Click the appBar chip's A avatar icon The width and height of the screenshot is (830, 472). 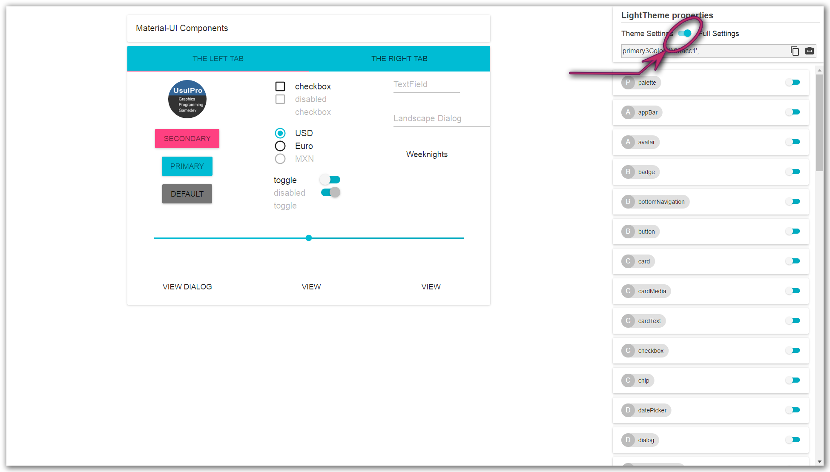point(628,112)
